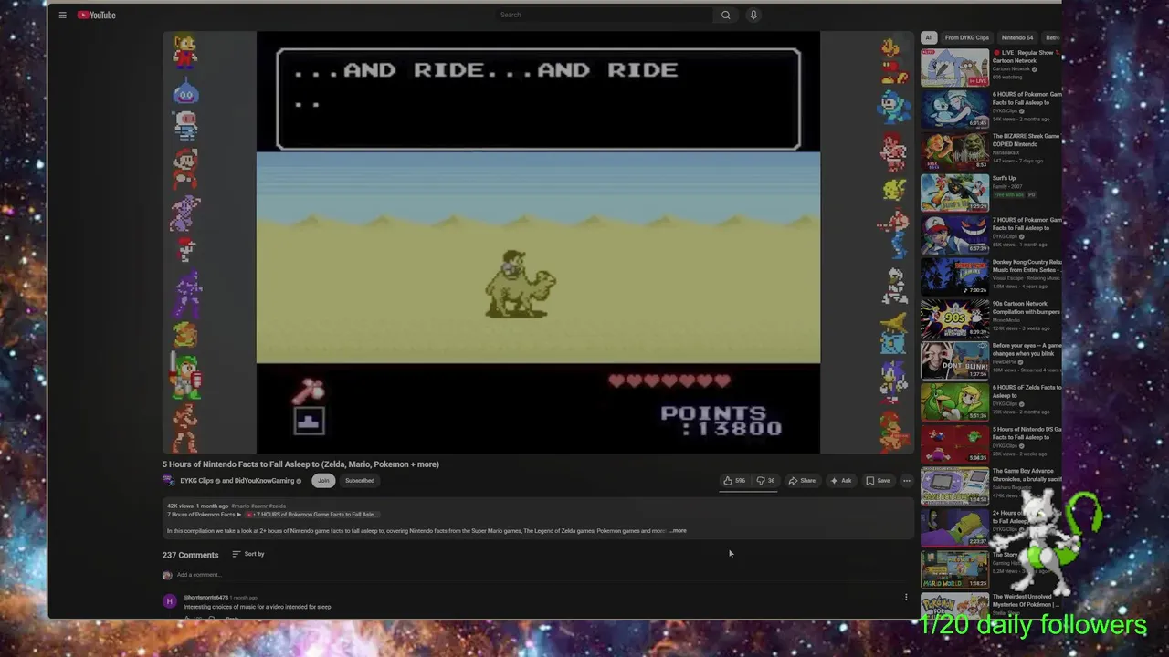Open the Sort by comments dropdown
This screenshot has height=657, width=1169.
(247, 554)
